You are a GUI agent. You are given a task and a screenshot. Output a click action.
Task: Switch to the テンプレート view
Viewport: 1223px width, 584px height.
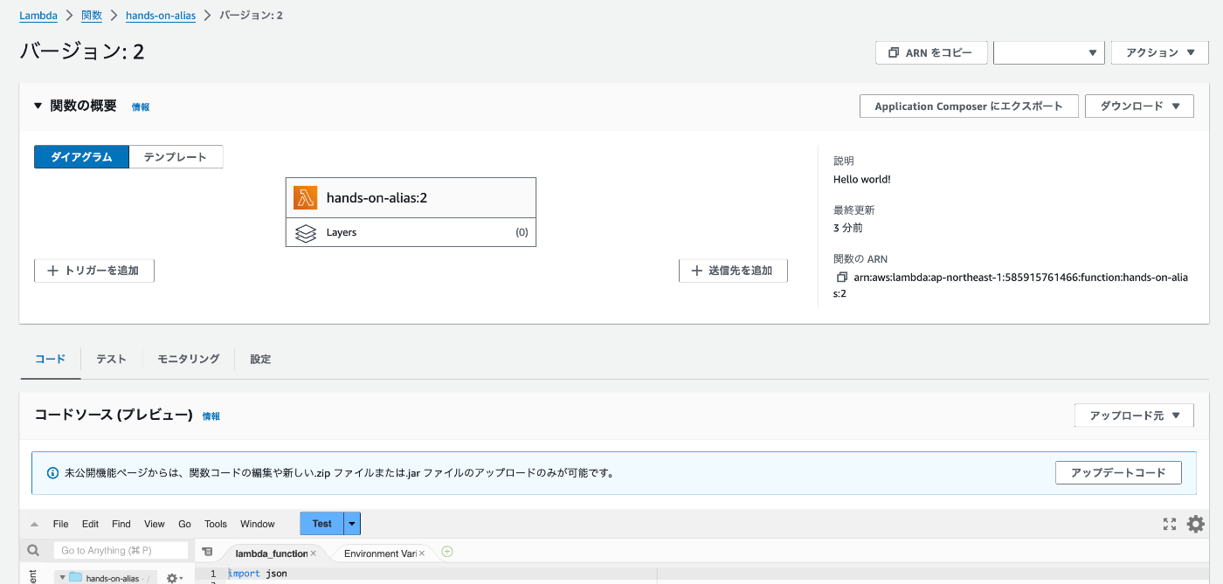(176, 157)
